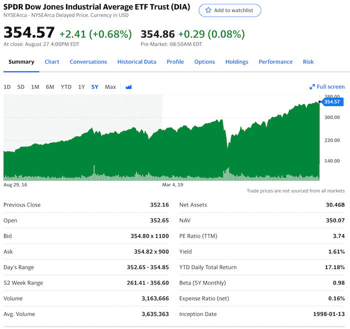This screenshot has width=350, height=329.
Task: View the Options tab
Action: click(x=204, y=62)
